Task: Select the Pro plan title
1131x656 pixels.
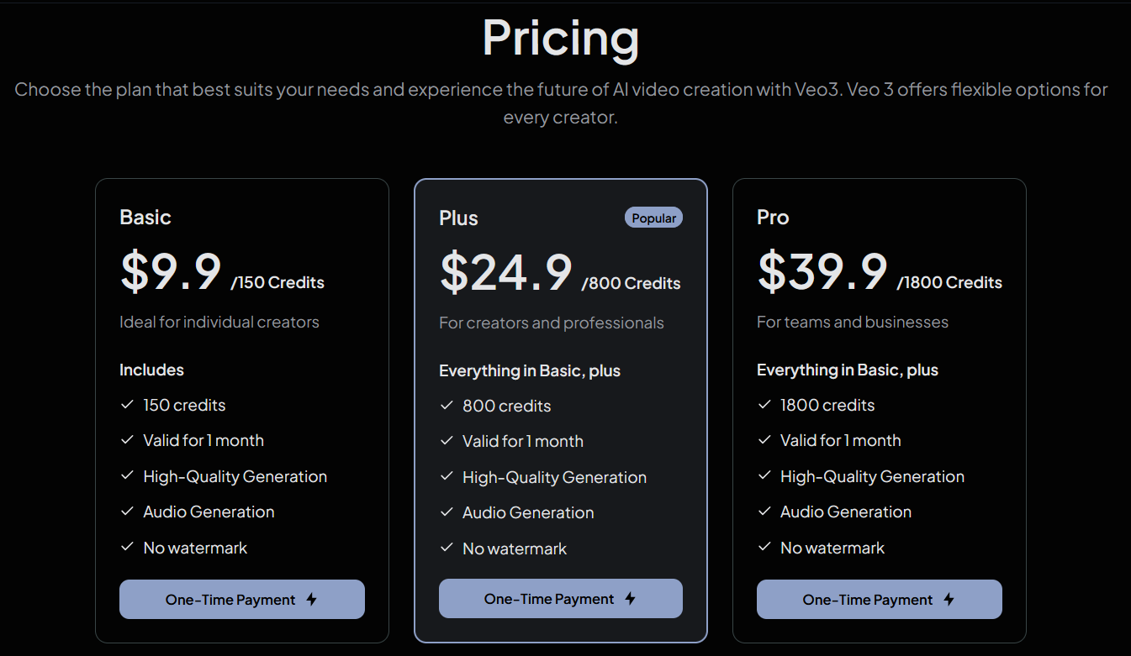Action: click(773, 218)
